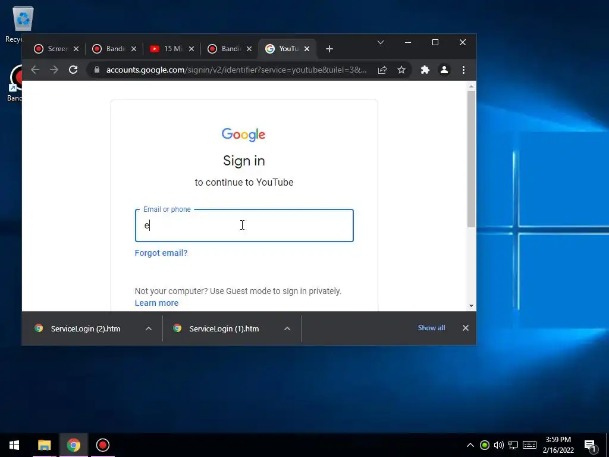This screenshot has width=609, height=457.
Task: Close the Bandicam tab next to the sign-in tab
Action: pos(249,49)
